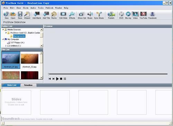
Task: Open the Window menu
Action: [x=58, y=8]
